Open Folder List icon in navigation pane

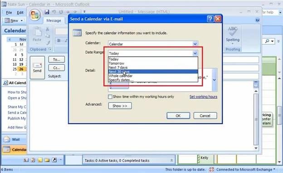click(x=47, y=160)
